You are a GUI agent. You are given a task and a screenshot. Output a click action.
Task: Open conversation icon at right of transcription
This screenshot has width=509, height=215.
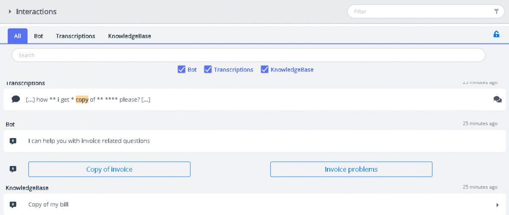(x=497, y=99)
